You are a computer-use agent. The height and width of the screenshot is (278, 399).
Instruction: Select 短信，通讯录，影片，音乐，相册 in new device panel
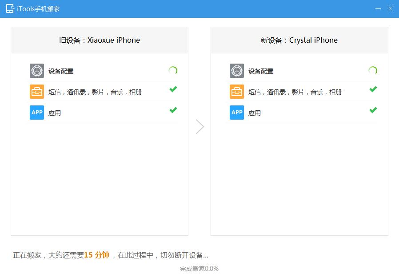point(295,92)
